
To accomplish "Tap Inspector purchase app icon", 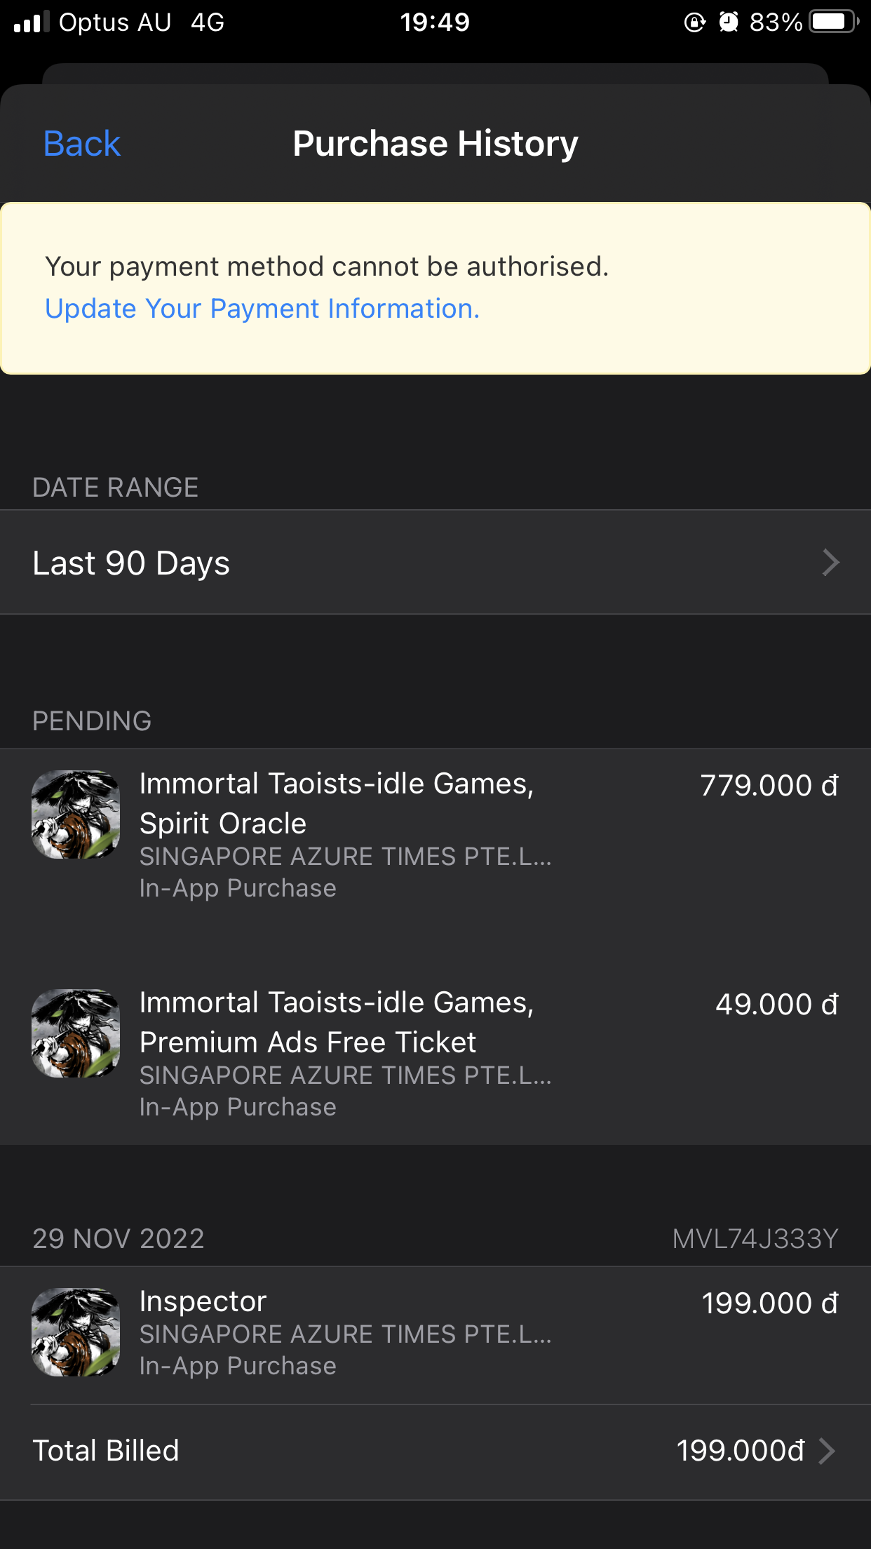I will pos(76,1332).
